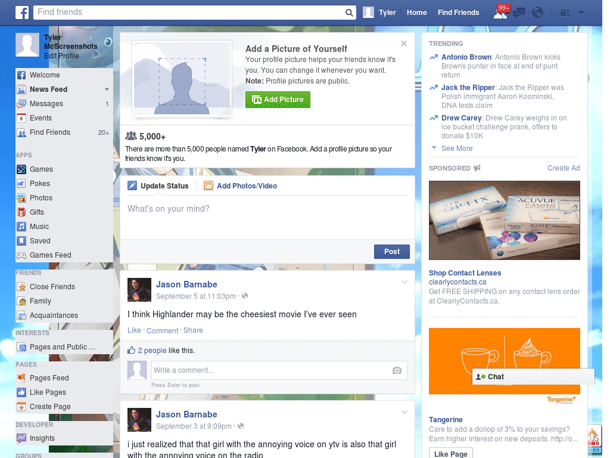Expand the News Feed options arrow
Image resolution: width=610 pixels, height=458 pixels.
107,89
